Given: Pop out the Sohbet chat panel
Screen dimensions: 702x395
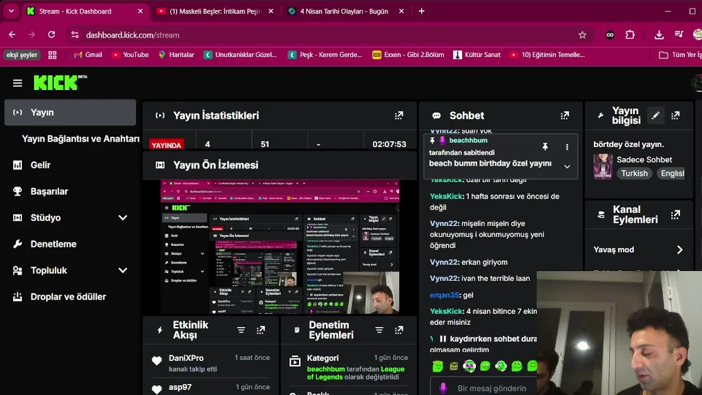Looking at the screenshot, I should tap(564, 115).
